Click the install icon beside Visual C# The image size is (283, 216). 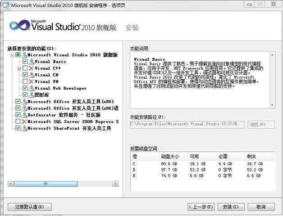pyautogui.click(x=31, y=75)
